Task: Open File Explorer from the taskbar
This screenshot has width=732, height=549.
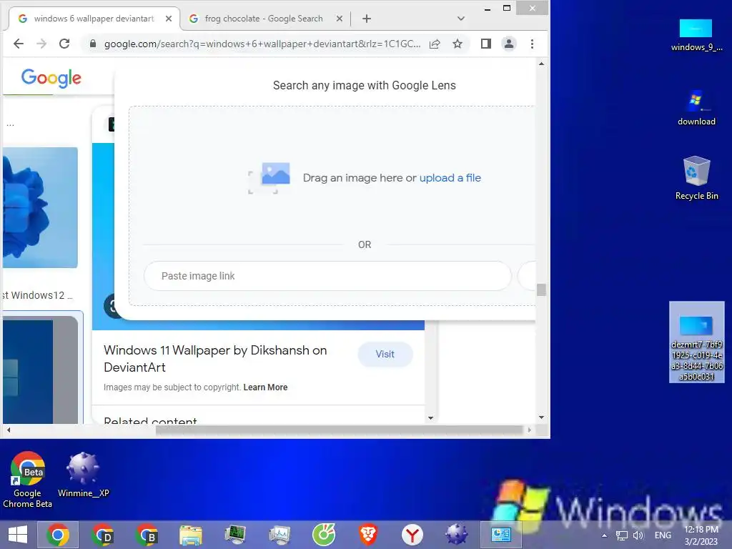Action: click(x=191, y=535)
